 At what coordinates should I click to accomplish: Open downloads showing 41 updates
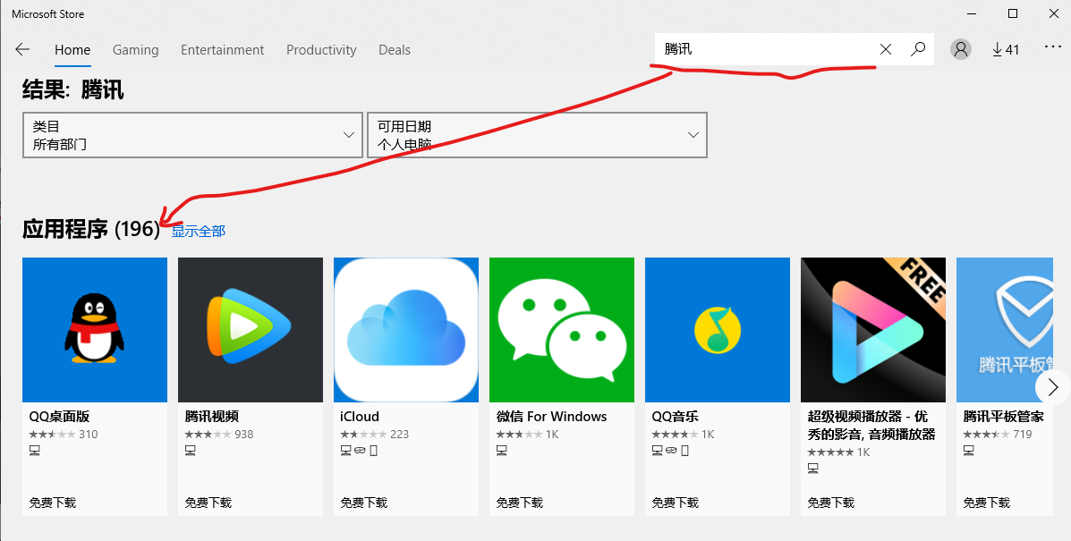point(1006,49)
